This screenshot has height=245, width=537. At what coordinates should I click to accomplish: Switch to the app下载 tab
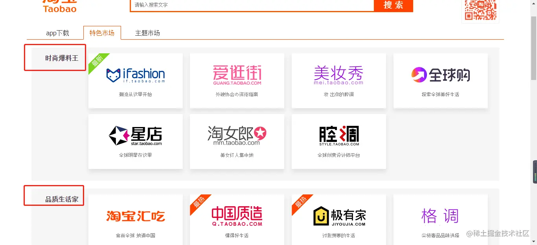[x=57, y=33]
